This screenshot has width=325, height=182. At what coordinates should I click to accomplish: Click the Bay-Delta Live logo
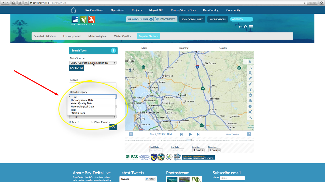[x=83, y=21]
